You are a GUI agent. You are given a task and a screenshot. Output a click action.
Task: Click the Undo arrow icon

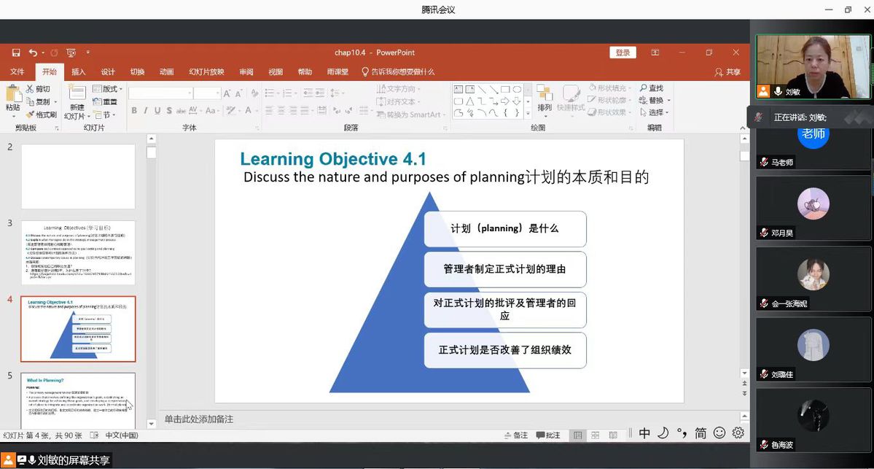click(x=32, y=53)
